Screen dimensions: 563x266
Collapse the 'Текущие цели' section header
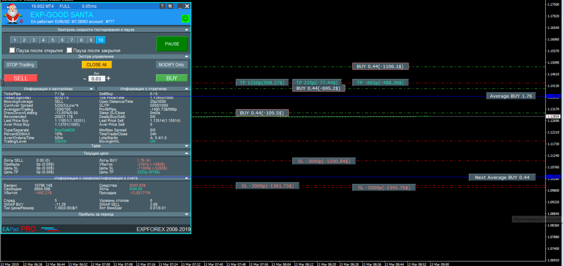186,153
